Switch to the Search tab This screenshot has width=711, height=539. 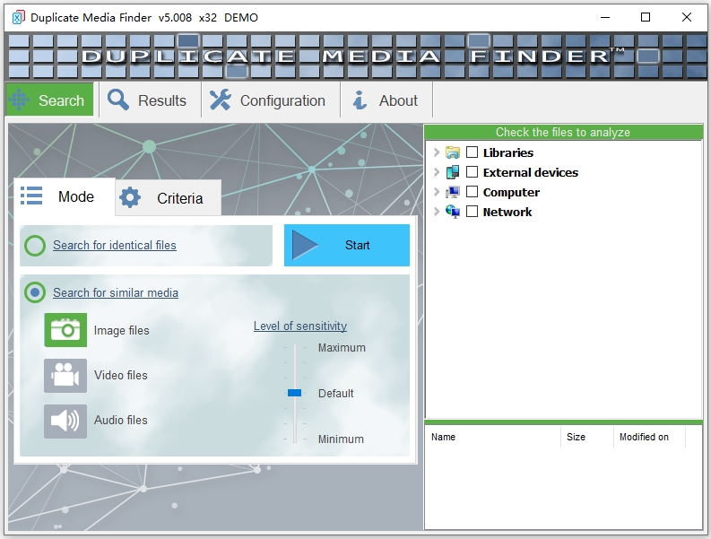point(49,100)
